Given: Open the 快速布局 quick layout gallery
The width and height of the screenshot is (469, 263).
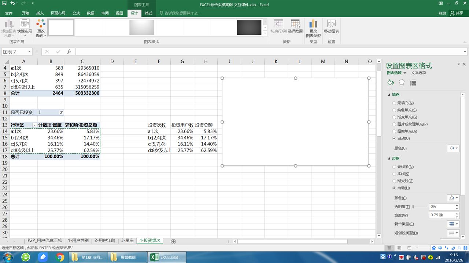Looking at the screenshot, I should (25, 28).
